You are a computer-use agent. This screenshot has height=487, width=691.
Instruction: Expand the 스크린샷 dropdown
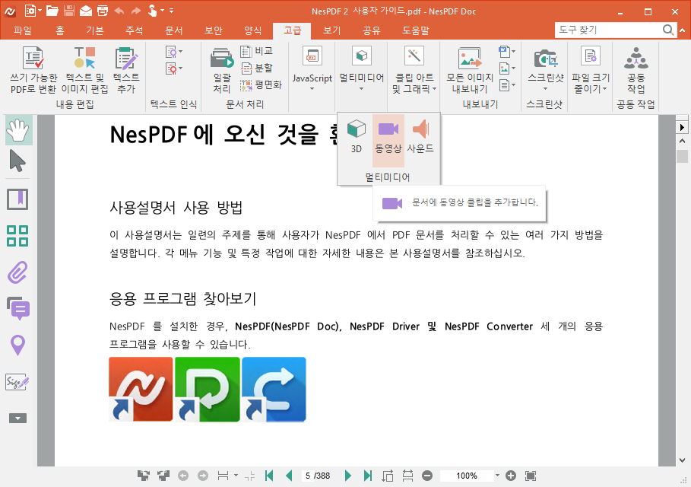[546, 89]
